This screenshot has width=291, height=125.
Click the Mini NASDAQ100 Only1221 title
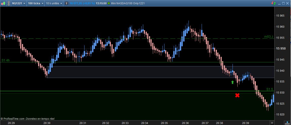click(128, 3)
